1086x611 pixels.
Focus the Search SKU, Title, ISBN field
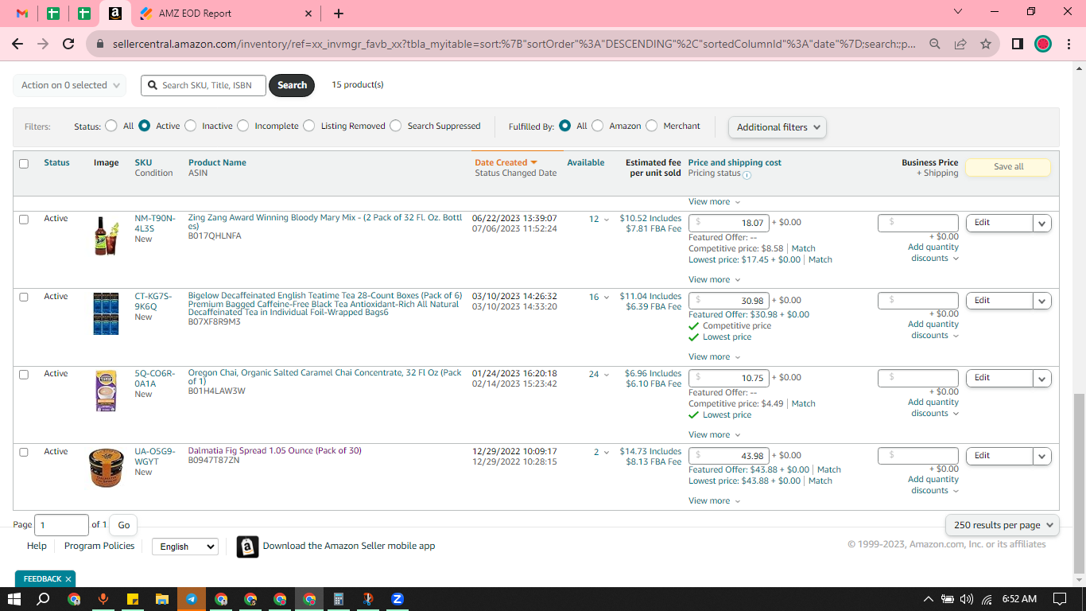(x=204, y=85)
